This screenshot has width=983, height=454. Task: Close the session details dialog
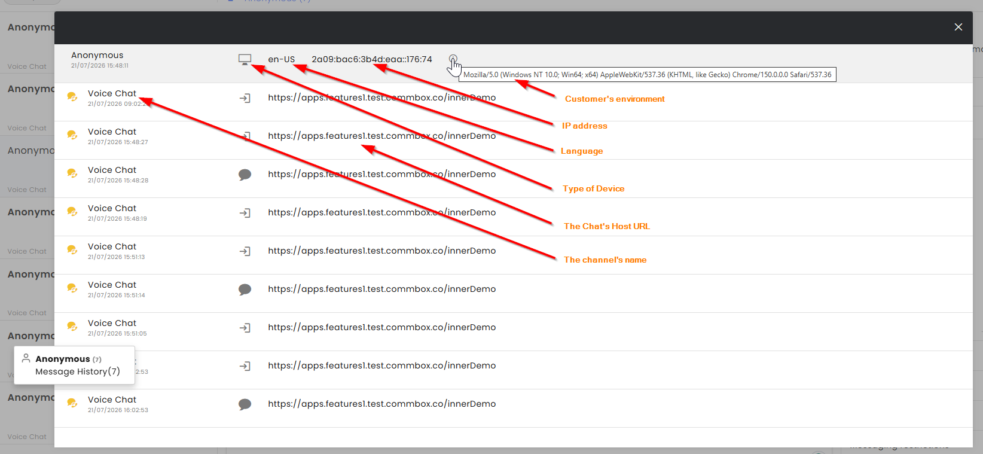tap(958, 27)
